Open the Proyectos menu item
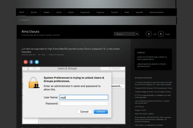Screen dimensions: 193x128 [114, 12]
